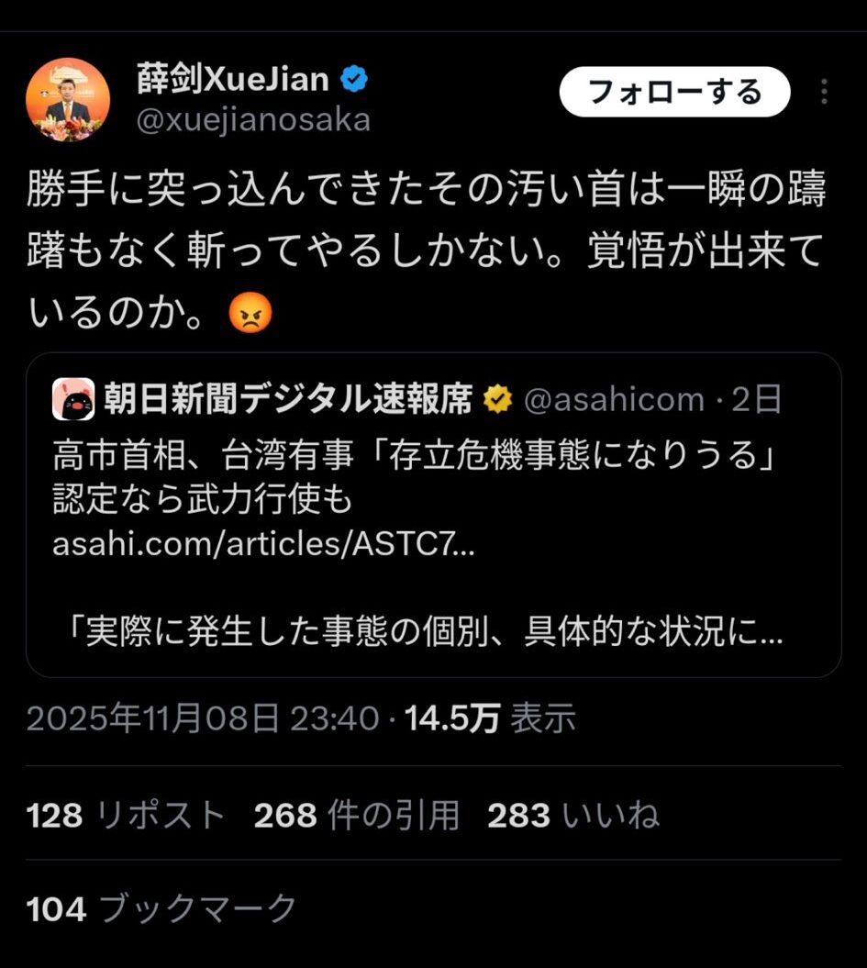
Task: Click the gold verified badge beside 朝日新聞デジタル速報席
Action: point(497,399)
